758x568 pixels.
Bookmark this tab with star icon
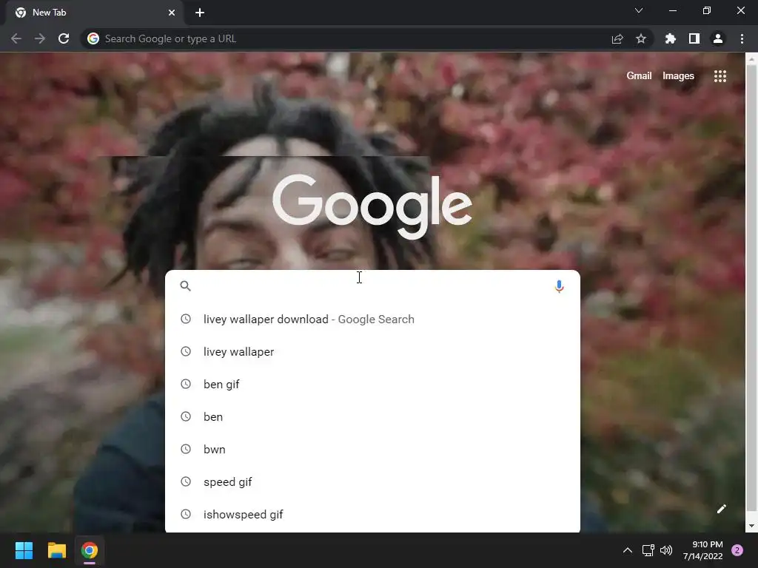pos(641,38)
